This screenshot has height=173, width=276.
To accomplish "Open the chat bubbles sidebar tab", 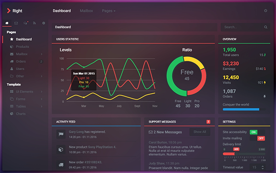I will coord(25,23).
